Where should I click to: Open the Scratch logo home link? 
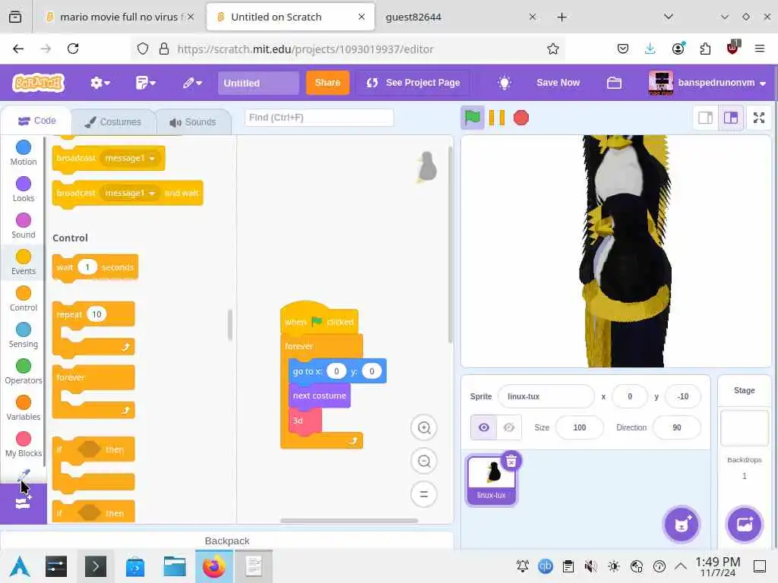(x=39, y=83)
